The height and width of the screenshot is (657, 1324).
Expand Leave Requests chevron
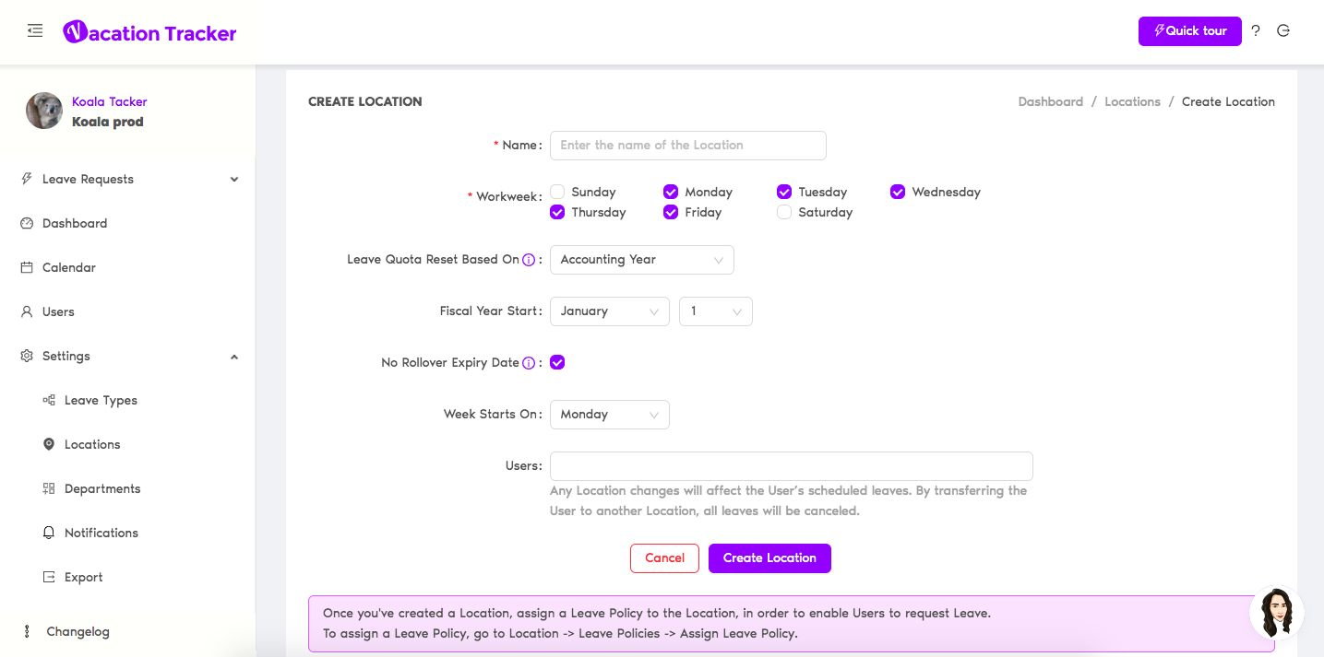pos(234,180)
